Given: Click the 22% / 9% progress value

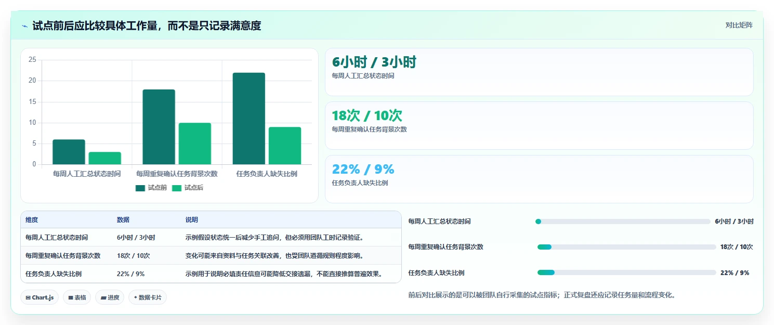Looking at the screenshot, I should tap(734, 272).
